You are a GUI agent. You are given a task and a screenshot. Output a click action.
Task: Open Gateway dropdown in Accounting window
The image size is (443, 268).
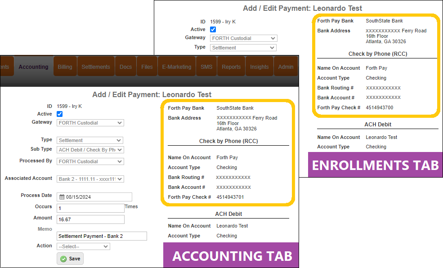point(90,123)
